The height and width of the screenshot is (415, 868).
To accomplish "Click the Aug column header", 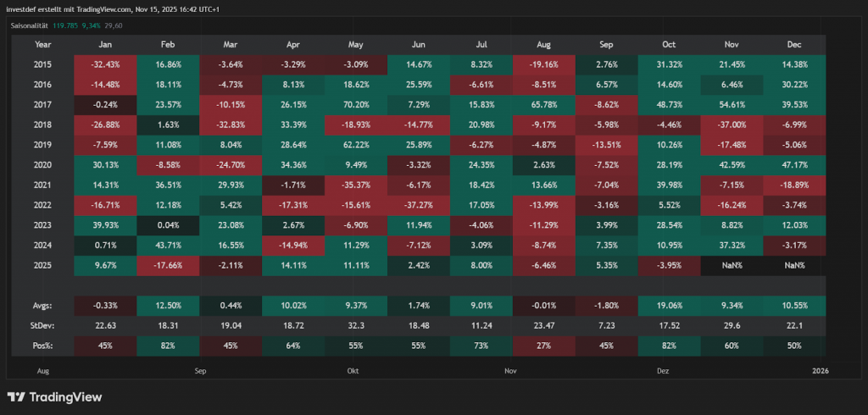I will coord(544,44).
